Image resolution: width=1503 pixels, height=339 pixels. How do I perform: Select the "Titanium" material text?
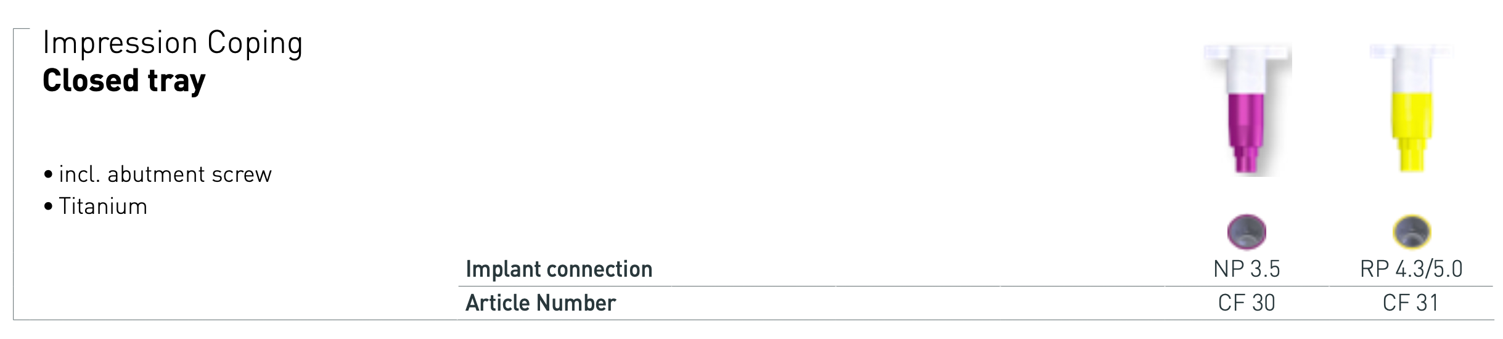pyautogui.click(x=103, y=206)
